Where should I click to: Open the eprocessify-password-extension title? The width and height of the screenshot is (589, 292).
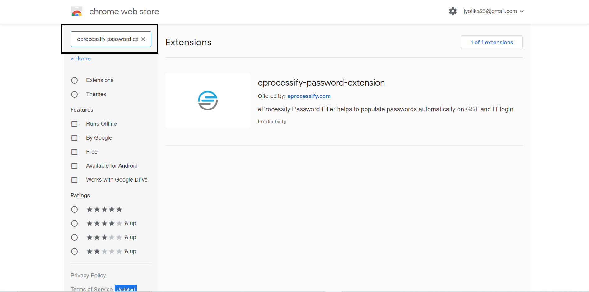point(321,83)
